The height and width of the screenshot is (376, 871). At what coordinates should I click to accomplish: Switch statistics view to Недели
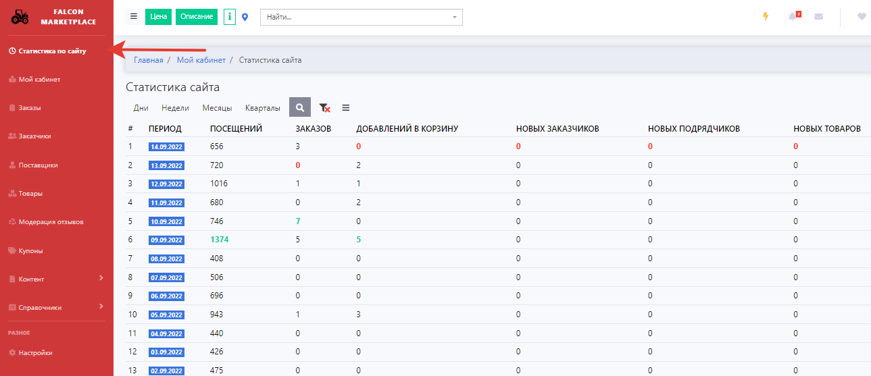(x=175, y=108)
